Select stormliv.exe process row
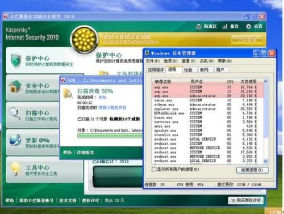The height and width of the screenshot is (214, 284). pos(208,135)
